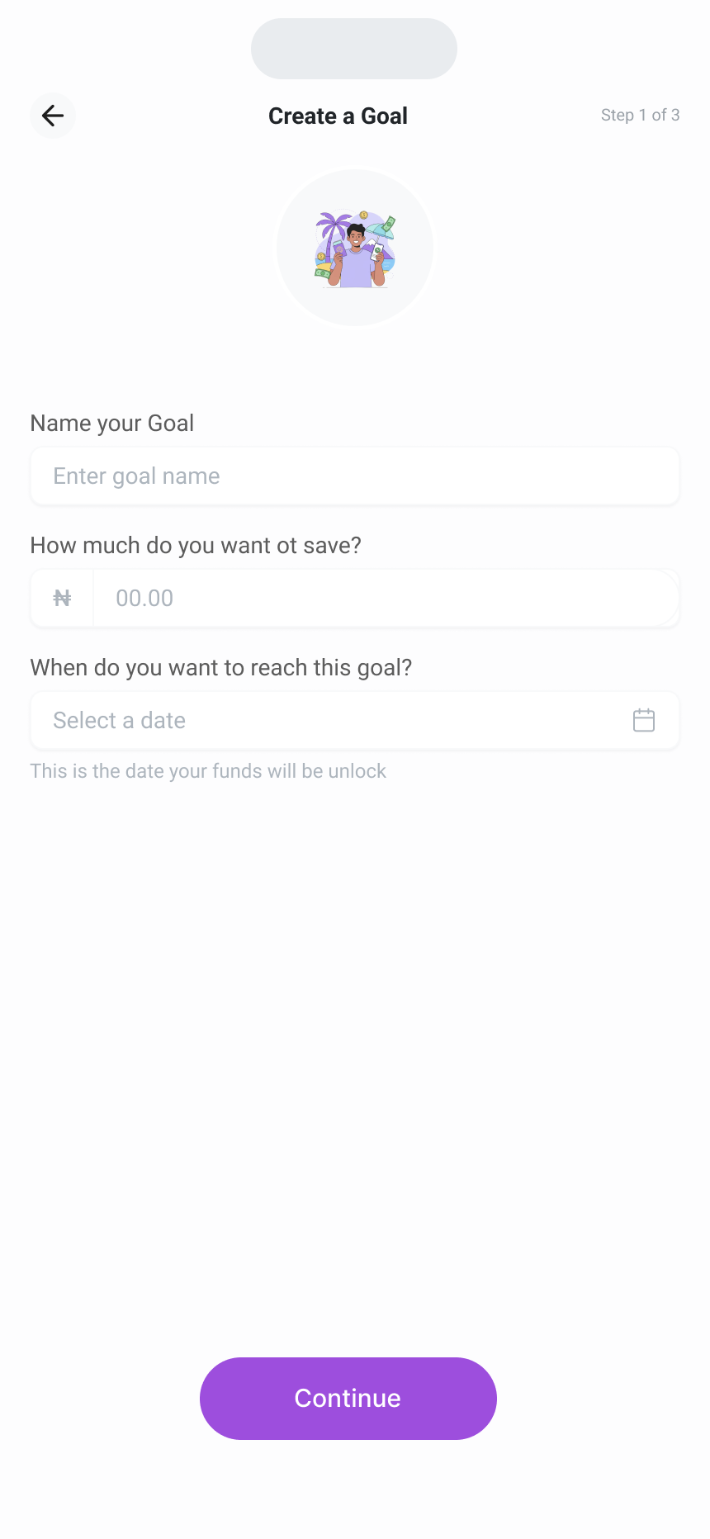Screen dimensions: 710x1539
Task: Open the calendar icon on date field
Action: [643, 720]
